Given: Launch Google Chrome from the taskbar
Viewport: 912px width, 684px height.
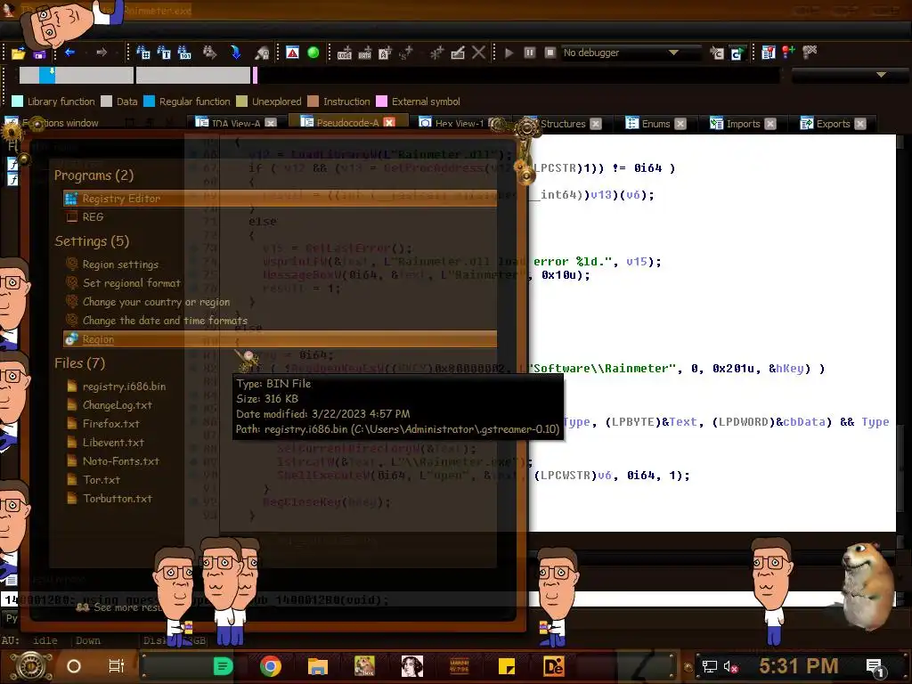Looking at the screenshot, I should point(271,666).
